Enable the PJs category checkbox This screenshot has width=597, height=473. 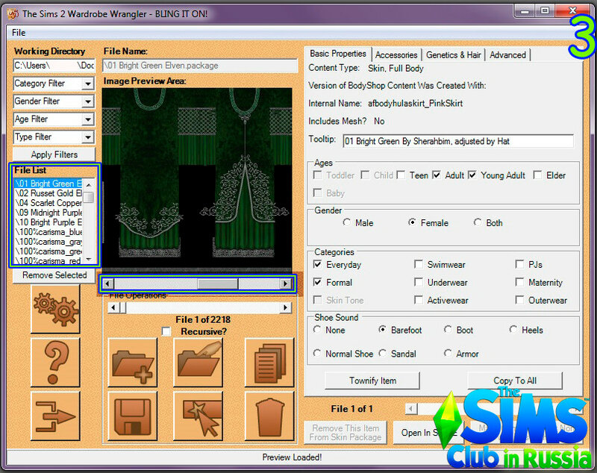point(519,264)
